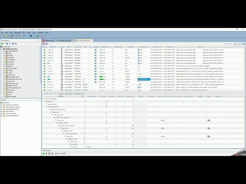Click the Redo toolbar icon
Screen dimensions: 246x184
click(x=20, y=36)
